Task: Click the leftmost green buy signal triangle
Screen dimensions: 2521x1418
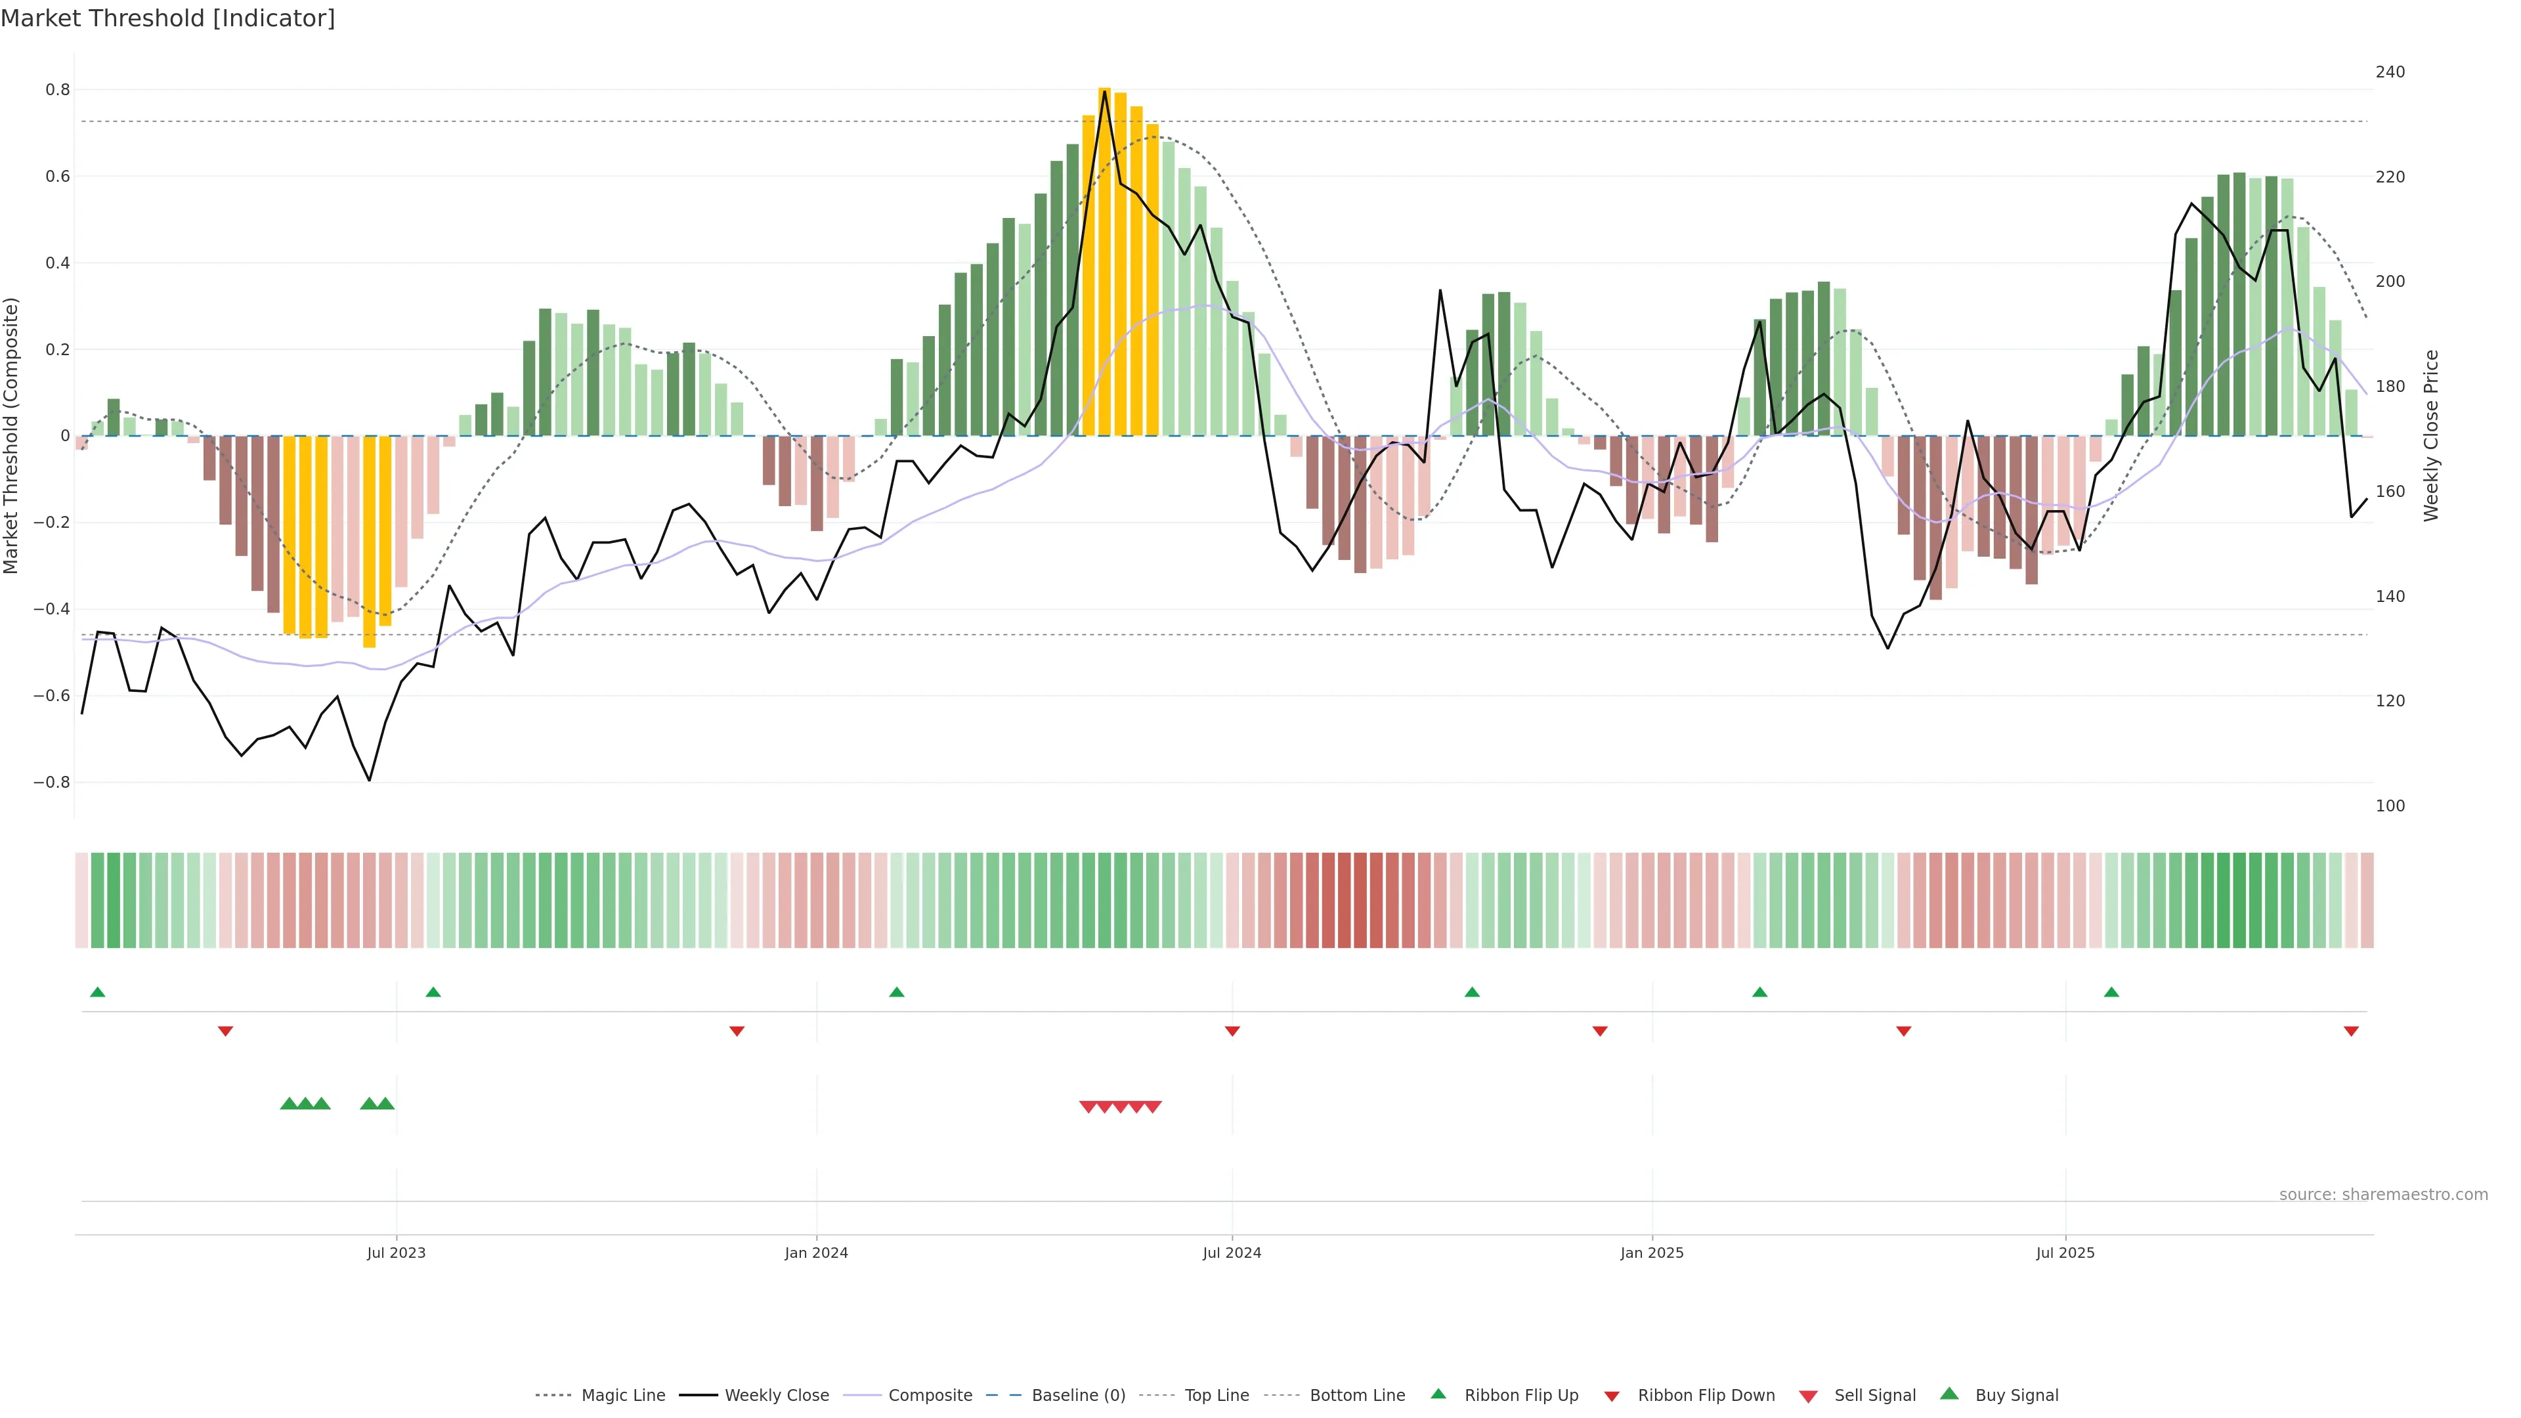Action: 289,1104
